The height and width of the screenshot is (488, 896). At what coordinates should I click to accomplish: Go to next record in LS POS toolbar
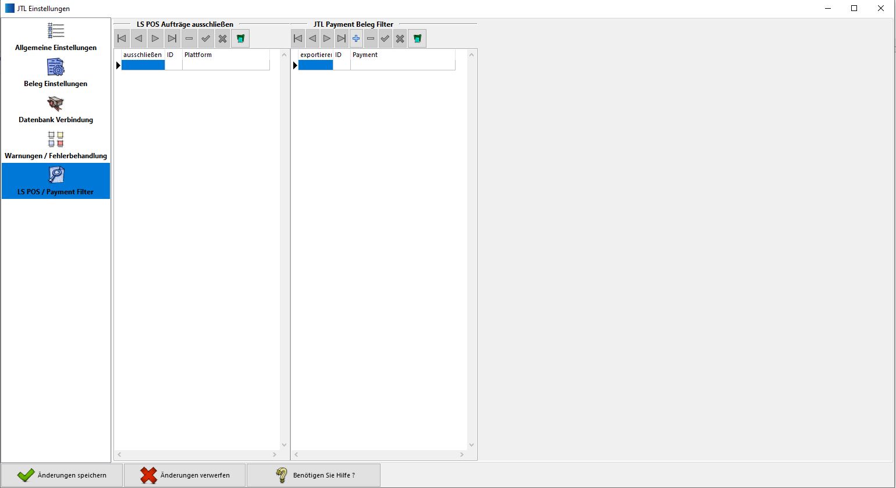[x=155, y=39]
